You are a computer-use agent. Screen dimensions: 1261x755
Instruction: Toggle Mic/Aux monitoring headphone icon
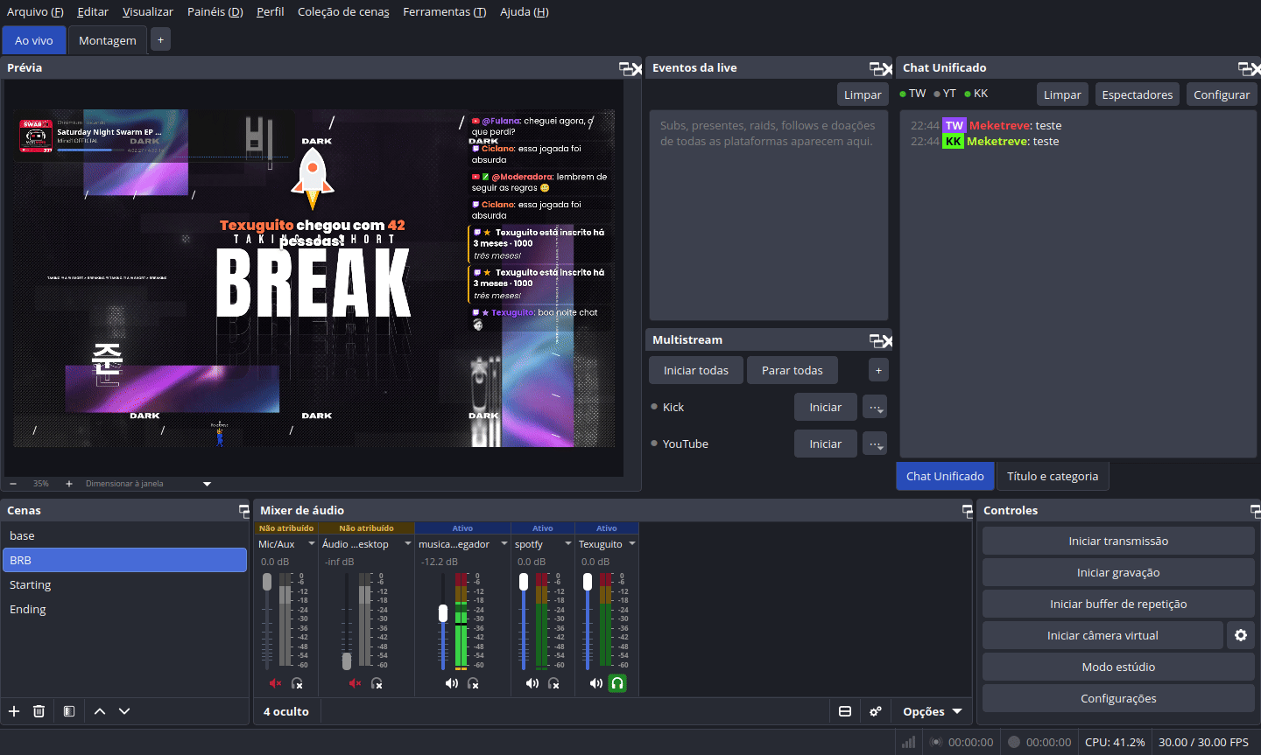[297, 683]
